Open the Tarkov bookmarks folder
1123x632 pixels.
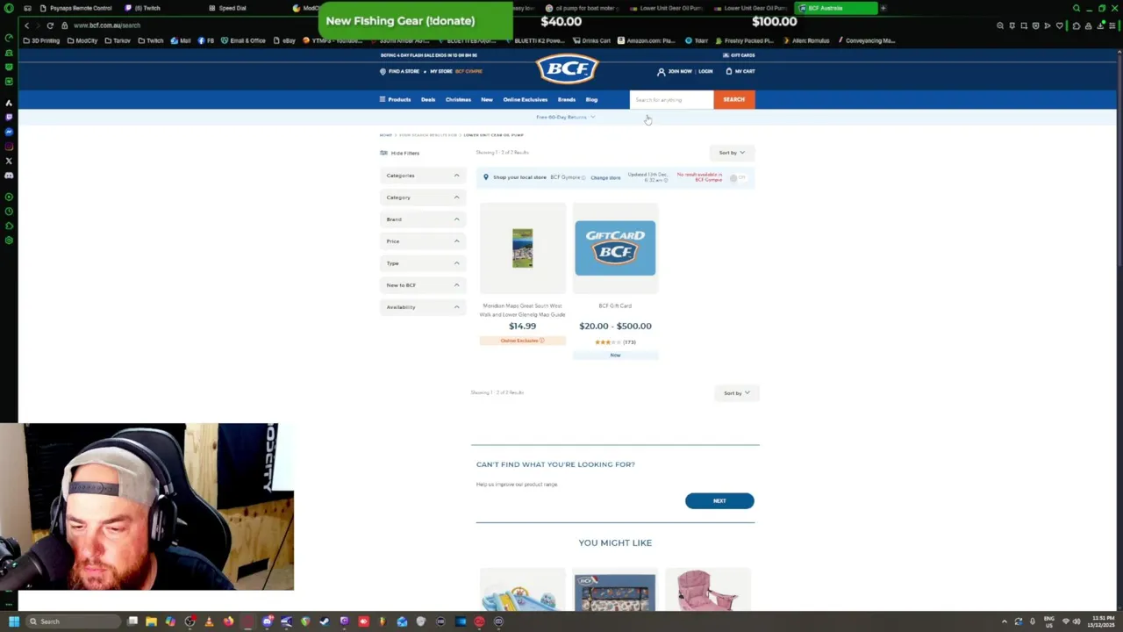click(x=118, y=40)
